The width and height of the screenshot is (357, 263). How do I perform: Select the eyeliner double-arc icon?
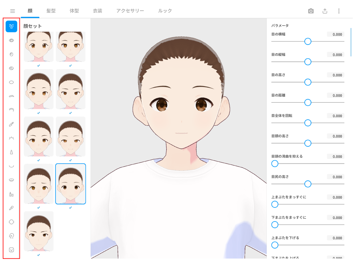pos(11,110)
